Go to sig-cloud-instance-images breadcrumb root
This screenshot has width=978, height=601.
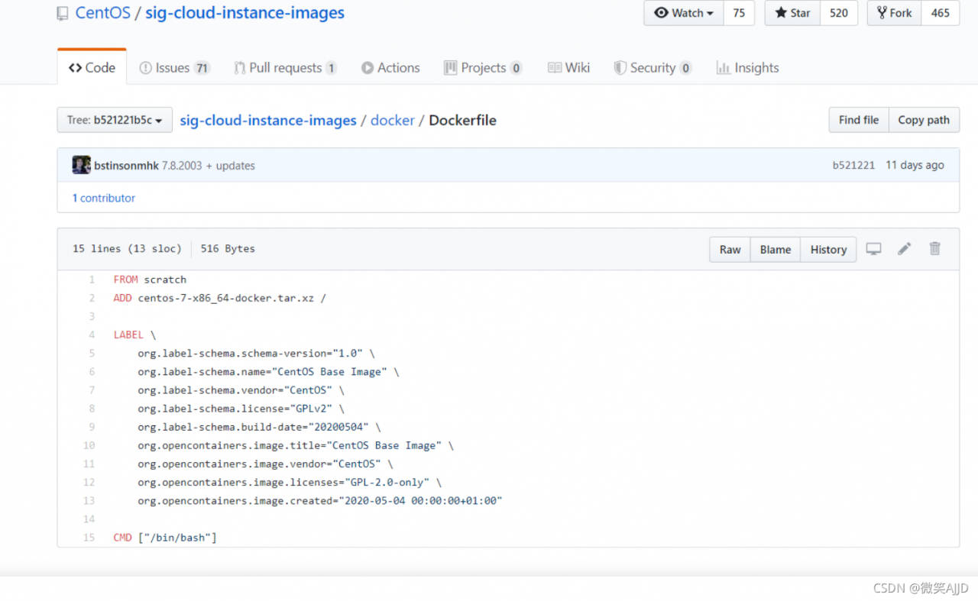268,121
